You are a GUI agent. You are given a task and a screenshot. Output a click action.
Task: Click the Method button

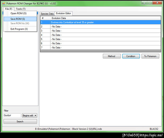[112, 56]
